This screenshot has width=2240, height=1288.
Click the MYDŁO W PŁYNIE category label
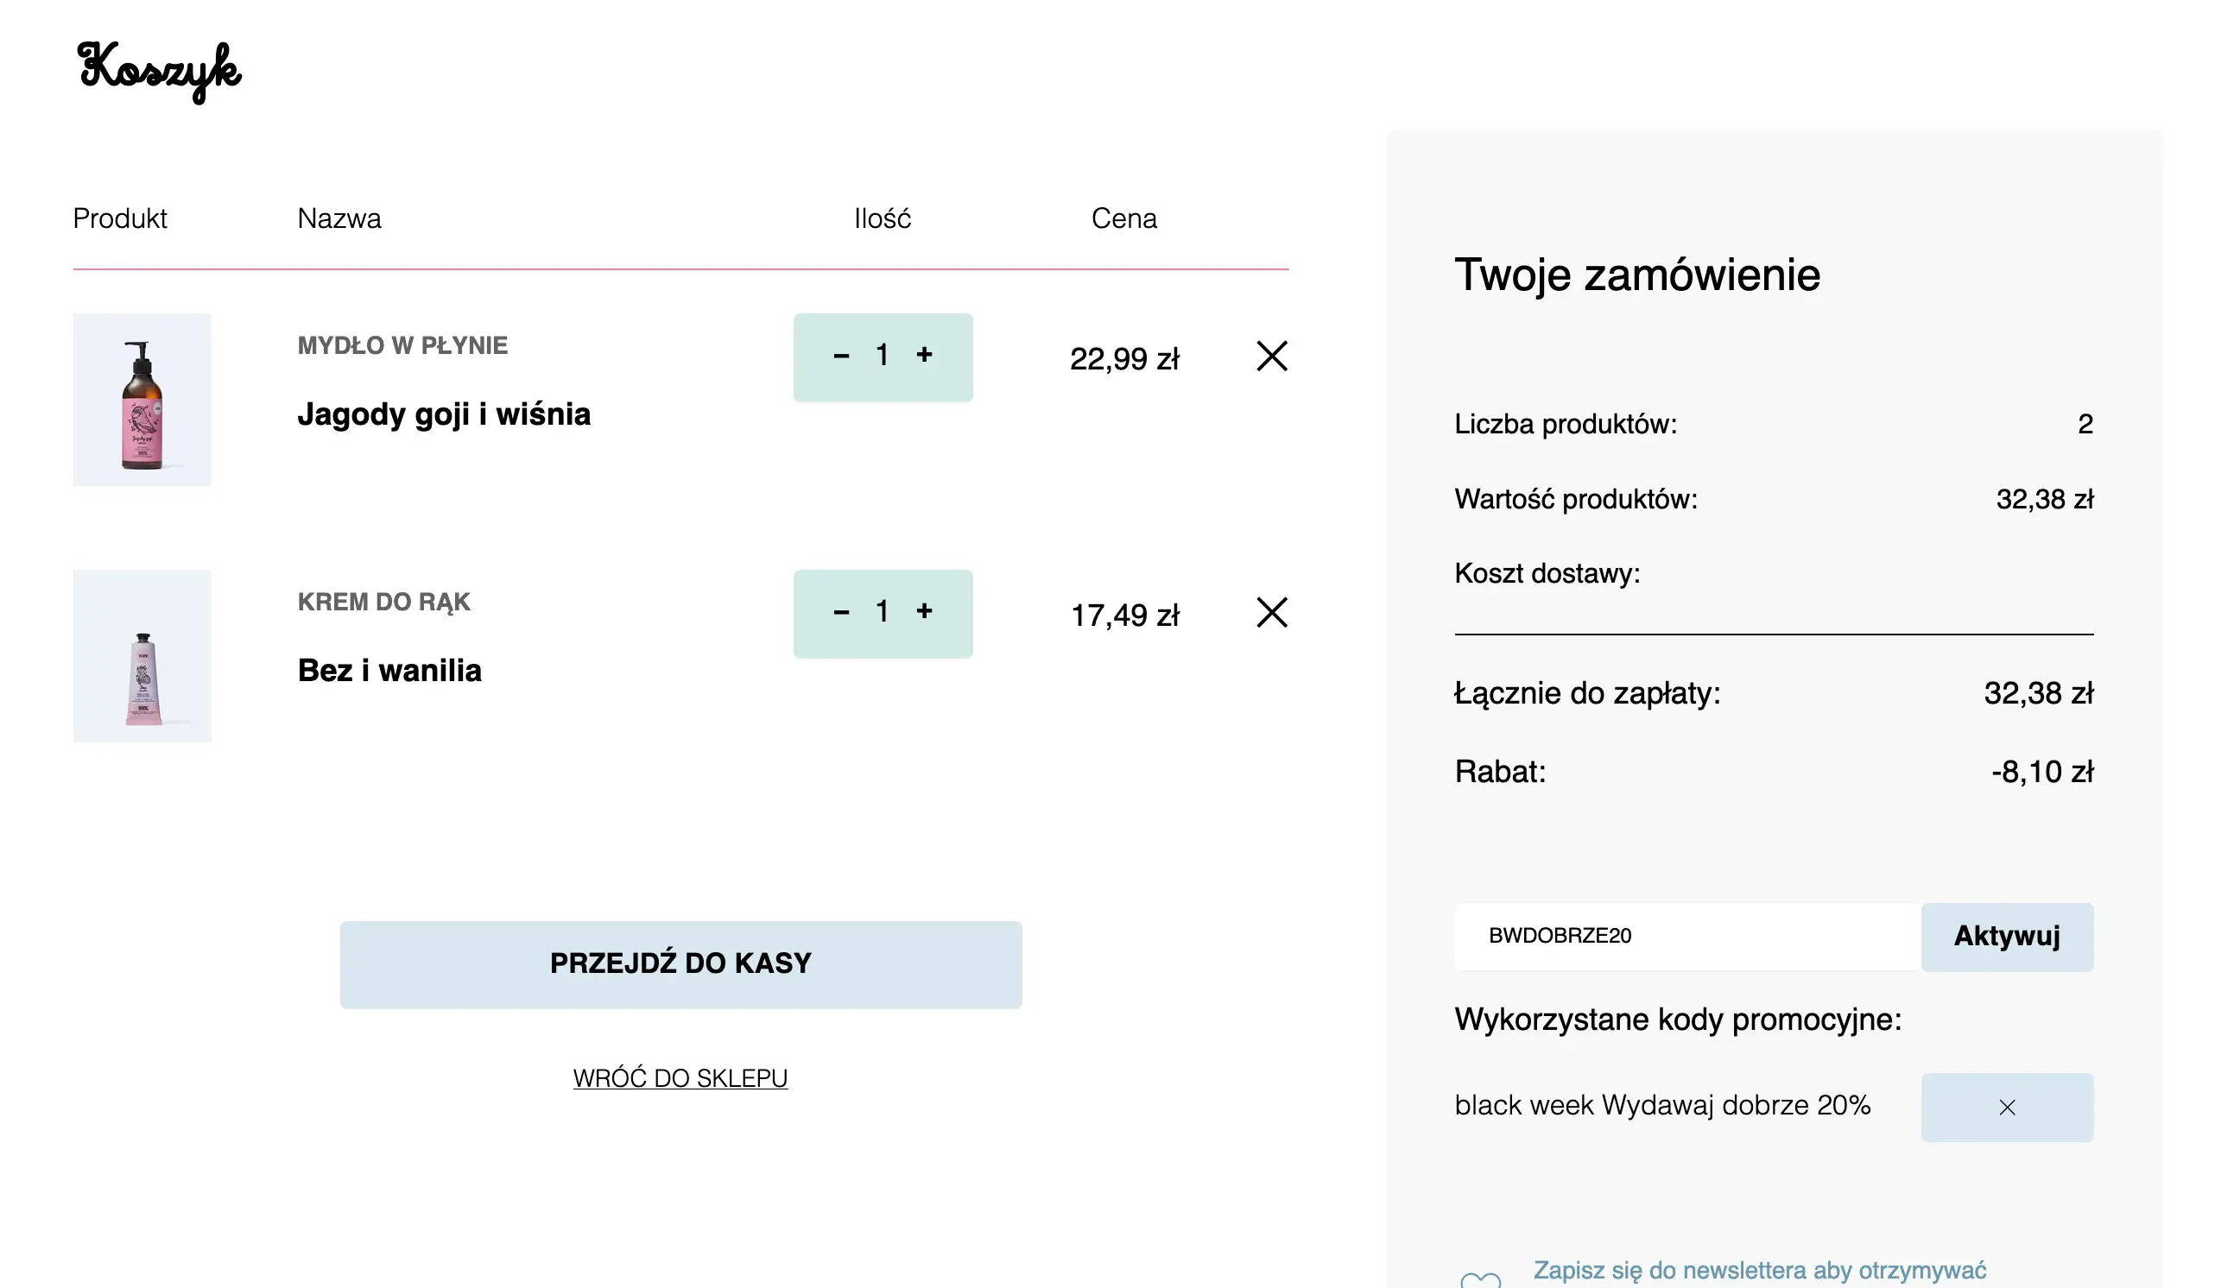402,346
